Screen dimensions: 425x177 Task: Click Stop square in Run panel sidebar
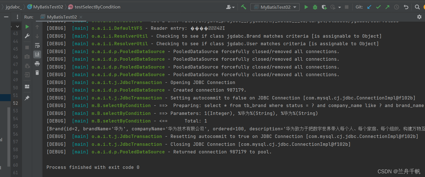point(27,47)
